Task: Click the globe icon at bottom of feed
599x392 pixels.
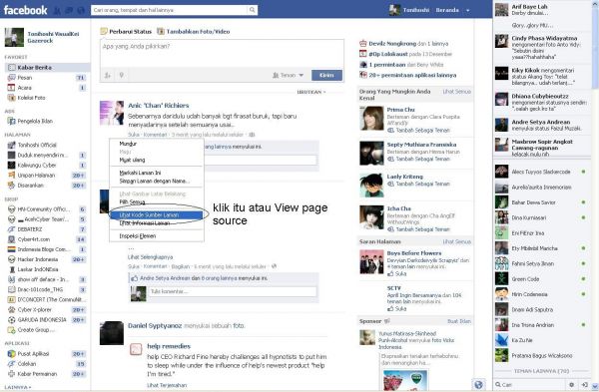Action: pyautogui.click(x=478, y=384)
